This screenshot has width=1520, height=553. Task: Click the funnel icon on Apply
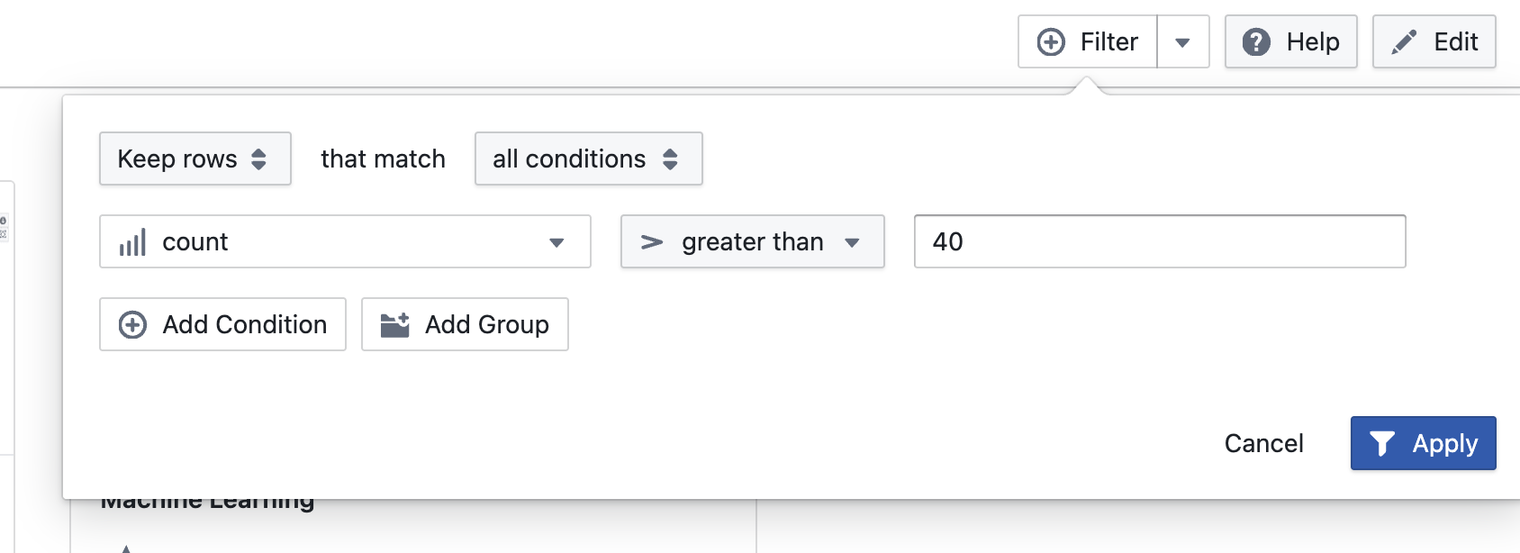(1382, 443)
